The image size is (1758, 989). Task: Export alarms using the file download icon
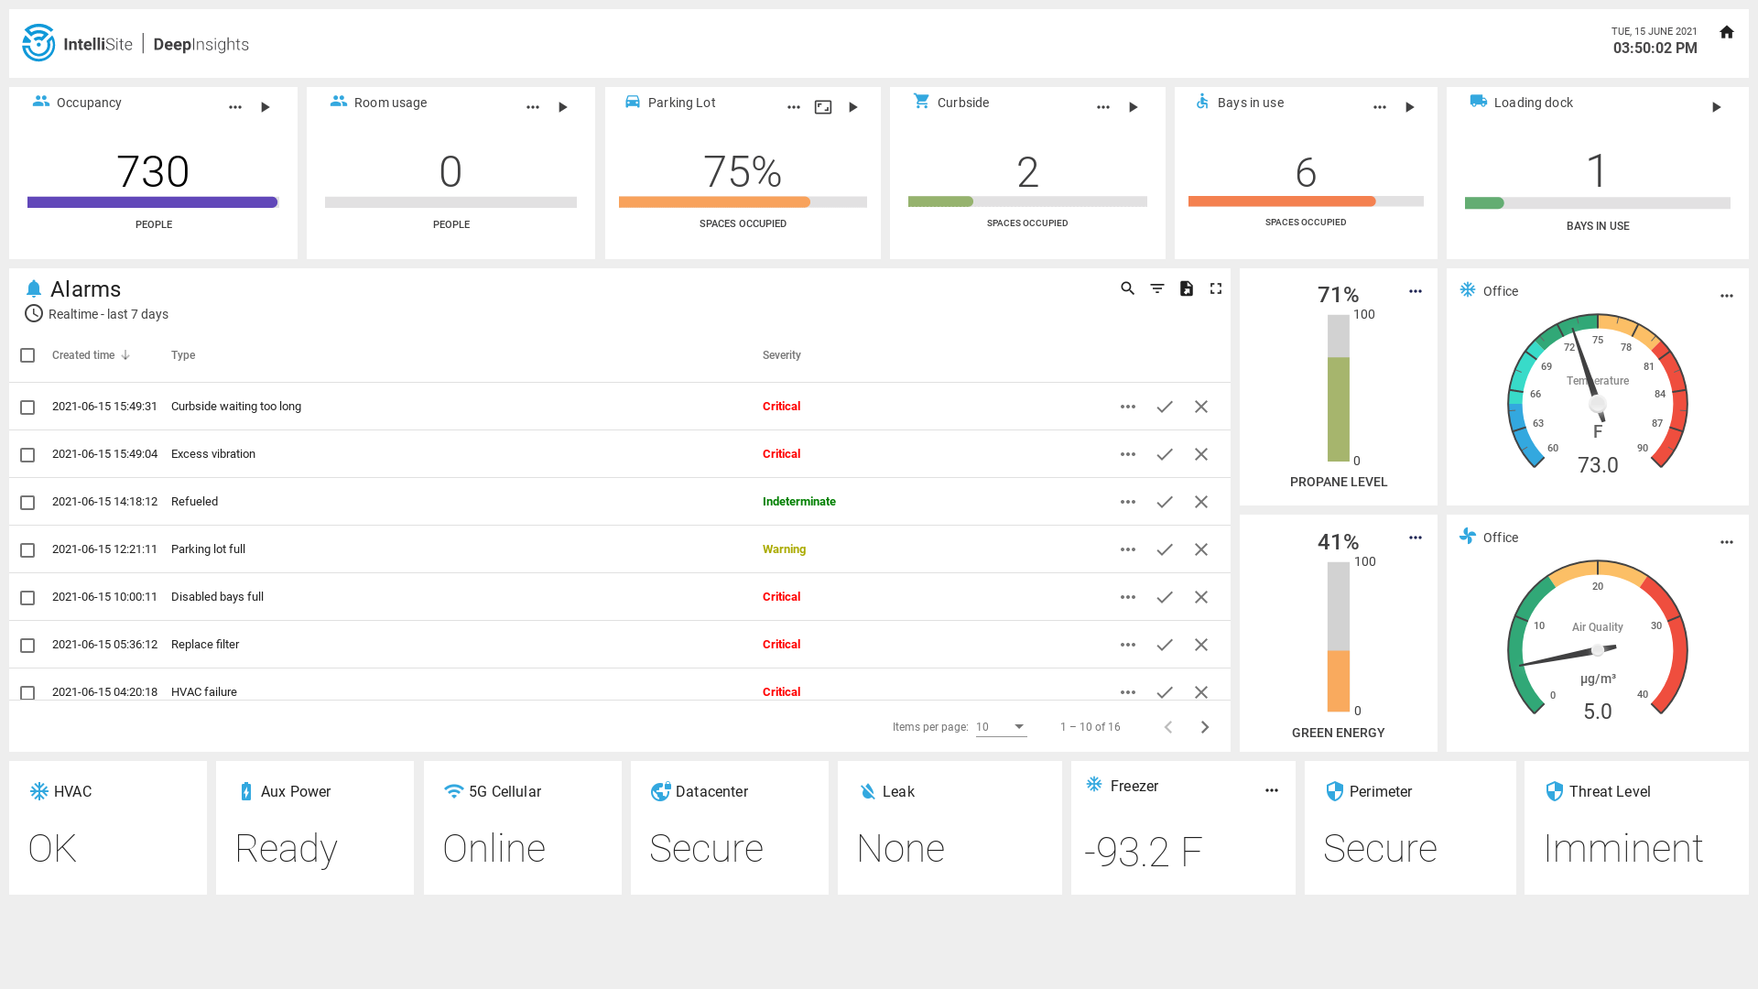[x=1186, y=288]
